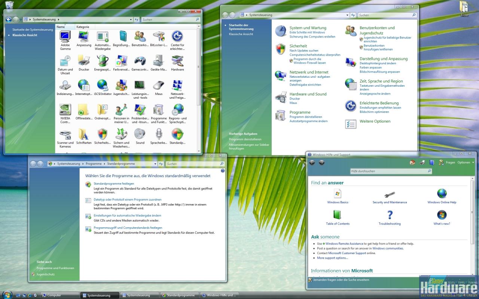
Task: Click the blue book Browse Help icon
Action: (432, 163)
